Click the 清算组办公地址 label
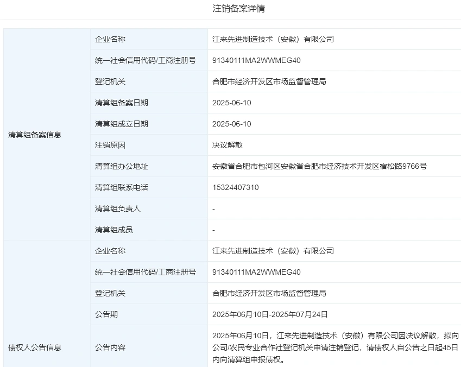The image size is (461, 367). pyautogui.click(x=122, y=166)
